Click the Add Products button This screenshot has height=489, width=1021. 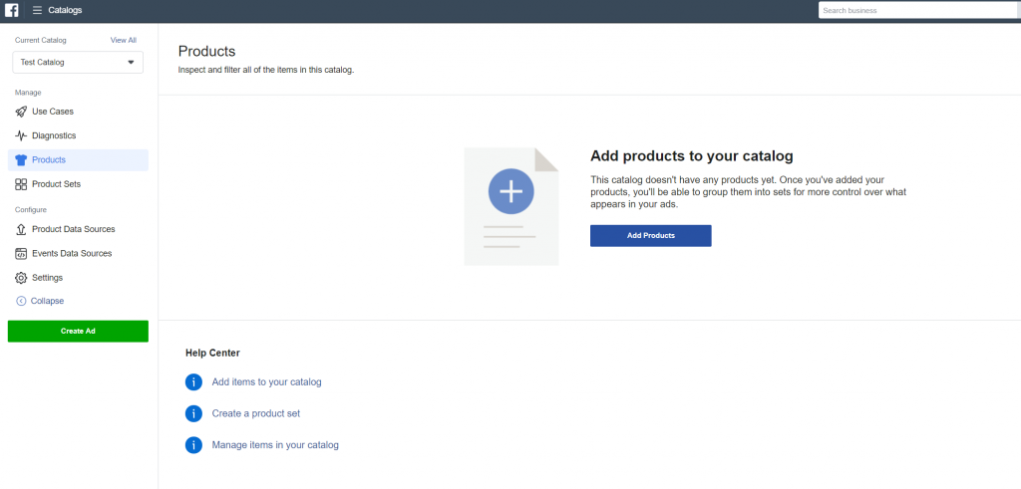click(650, 235)
